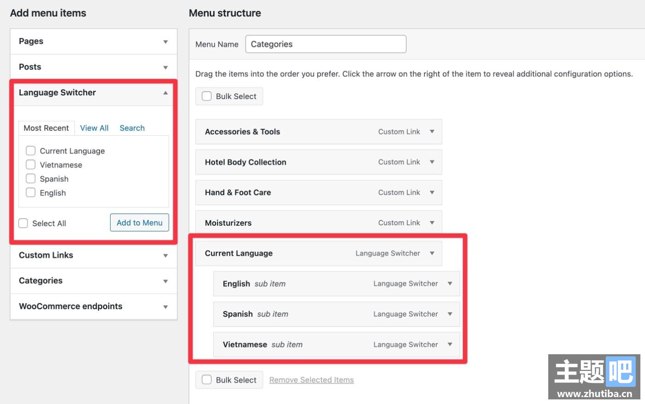Expand the WooCommerce endpoints section
Viewport: 645px width, 404px height.
click(x=165, y=307)
